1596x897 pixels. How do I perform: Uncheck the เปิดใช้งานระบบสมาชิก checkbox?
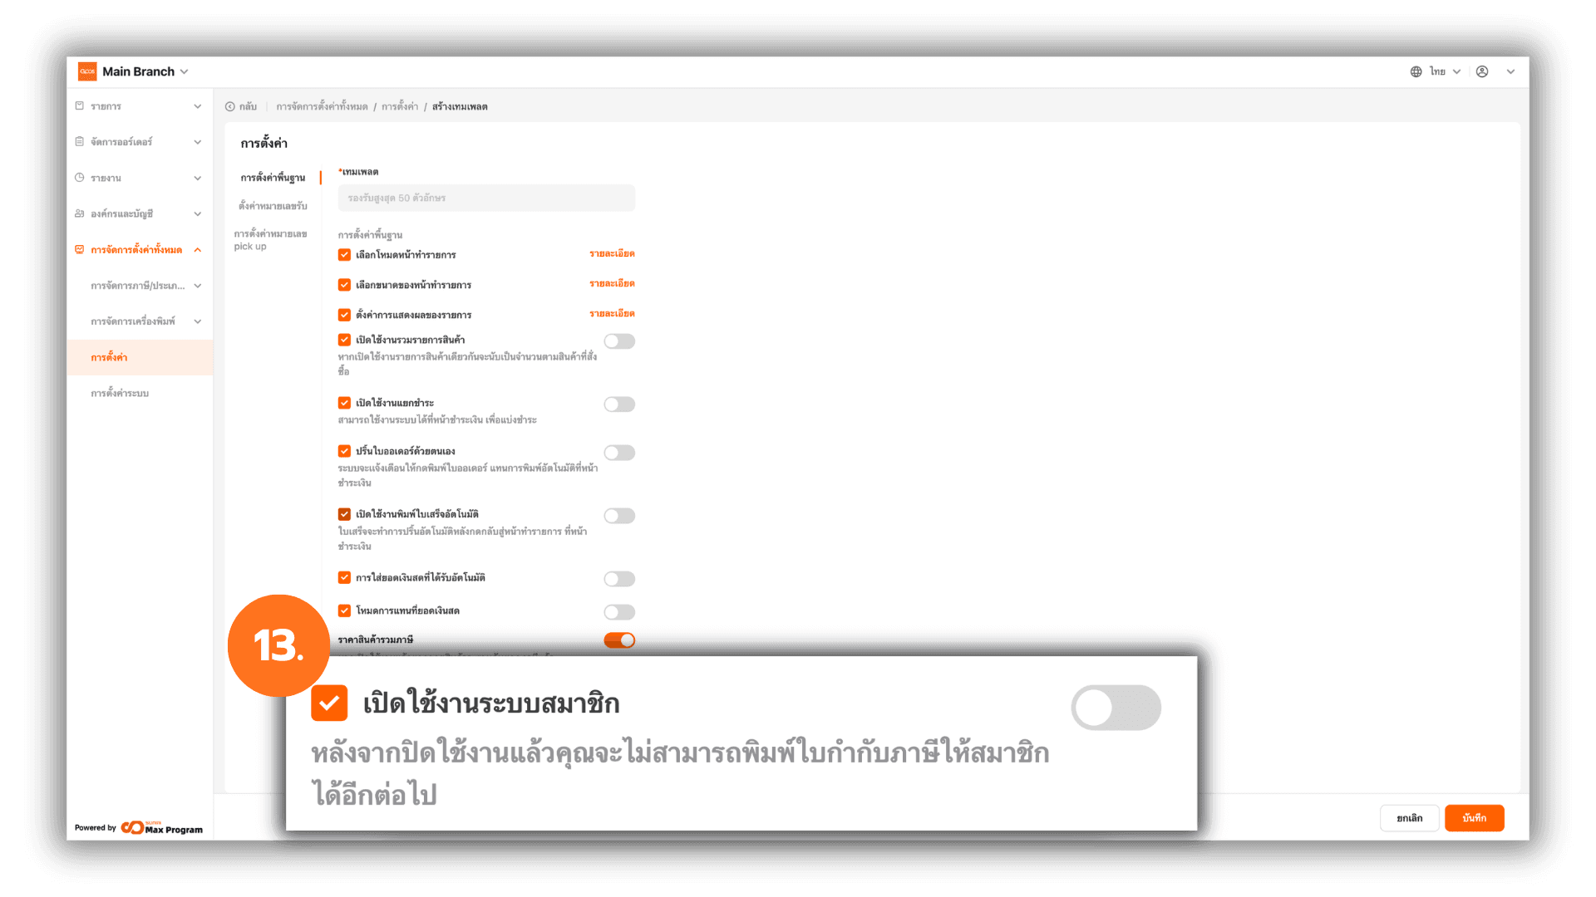click(x=329, y=703)
